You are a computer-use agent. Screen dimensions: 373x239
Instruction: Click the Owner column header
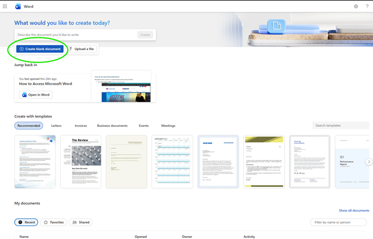[187, 237]
